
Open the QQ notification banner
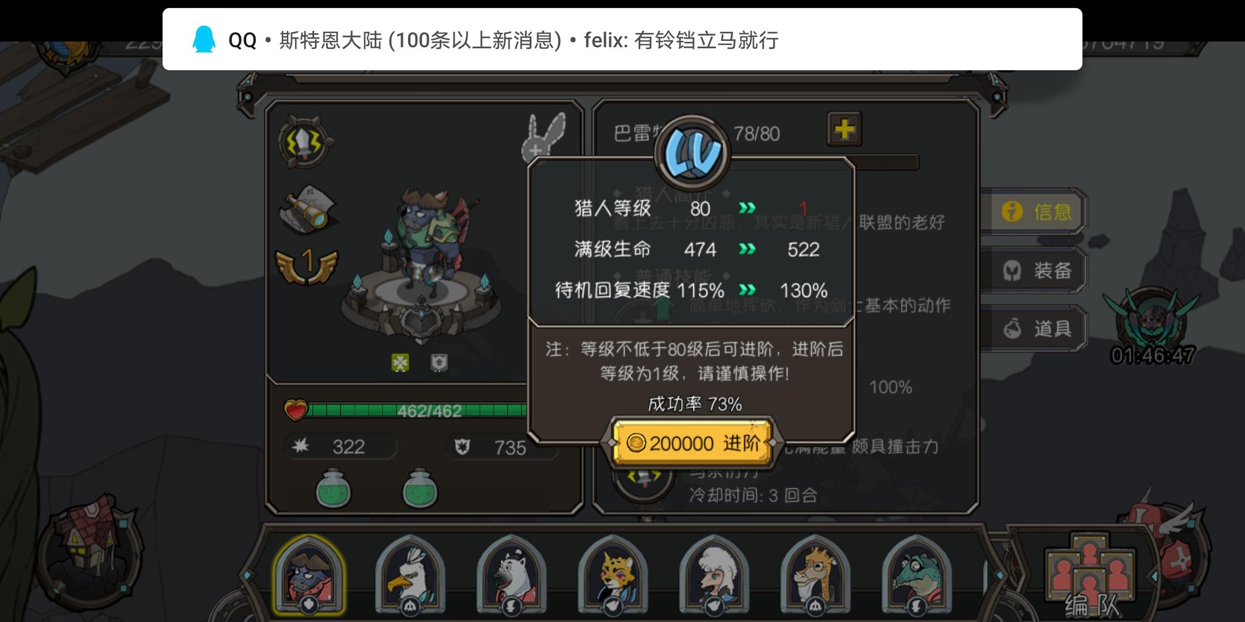click(622, 39)
